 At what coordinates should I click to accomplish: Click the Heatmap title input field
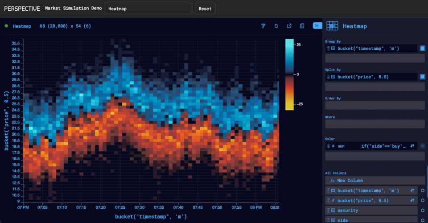tap(148, 8)
